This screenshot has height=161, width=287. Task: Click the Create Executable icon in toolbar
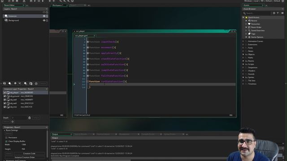24,1
